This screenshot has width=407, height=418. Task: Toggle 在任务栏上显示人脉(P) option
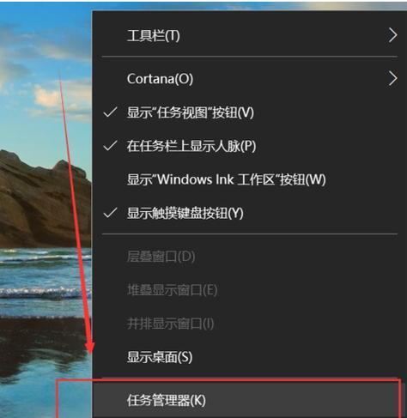(x=250, y=146)
